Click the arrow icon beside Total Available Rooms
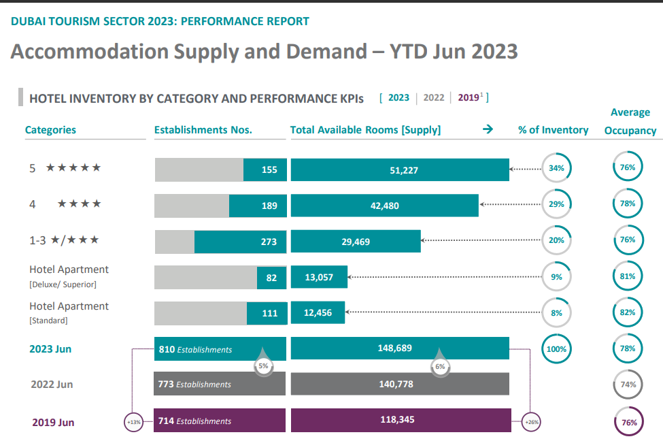The height and width of the screenshot is (439, 663). [x=488, y=129]
